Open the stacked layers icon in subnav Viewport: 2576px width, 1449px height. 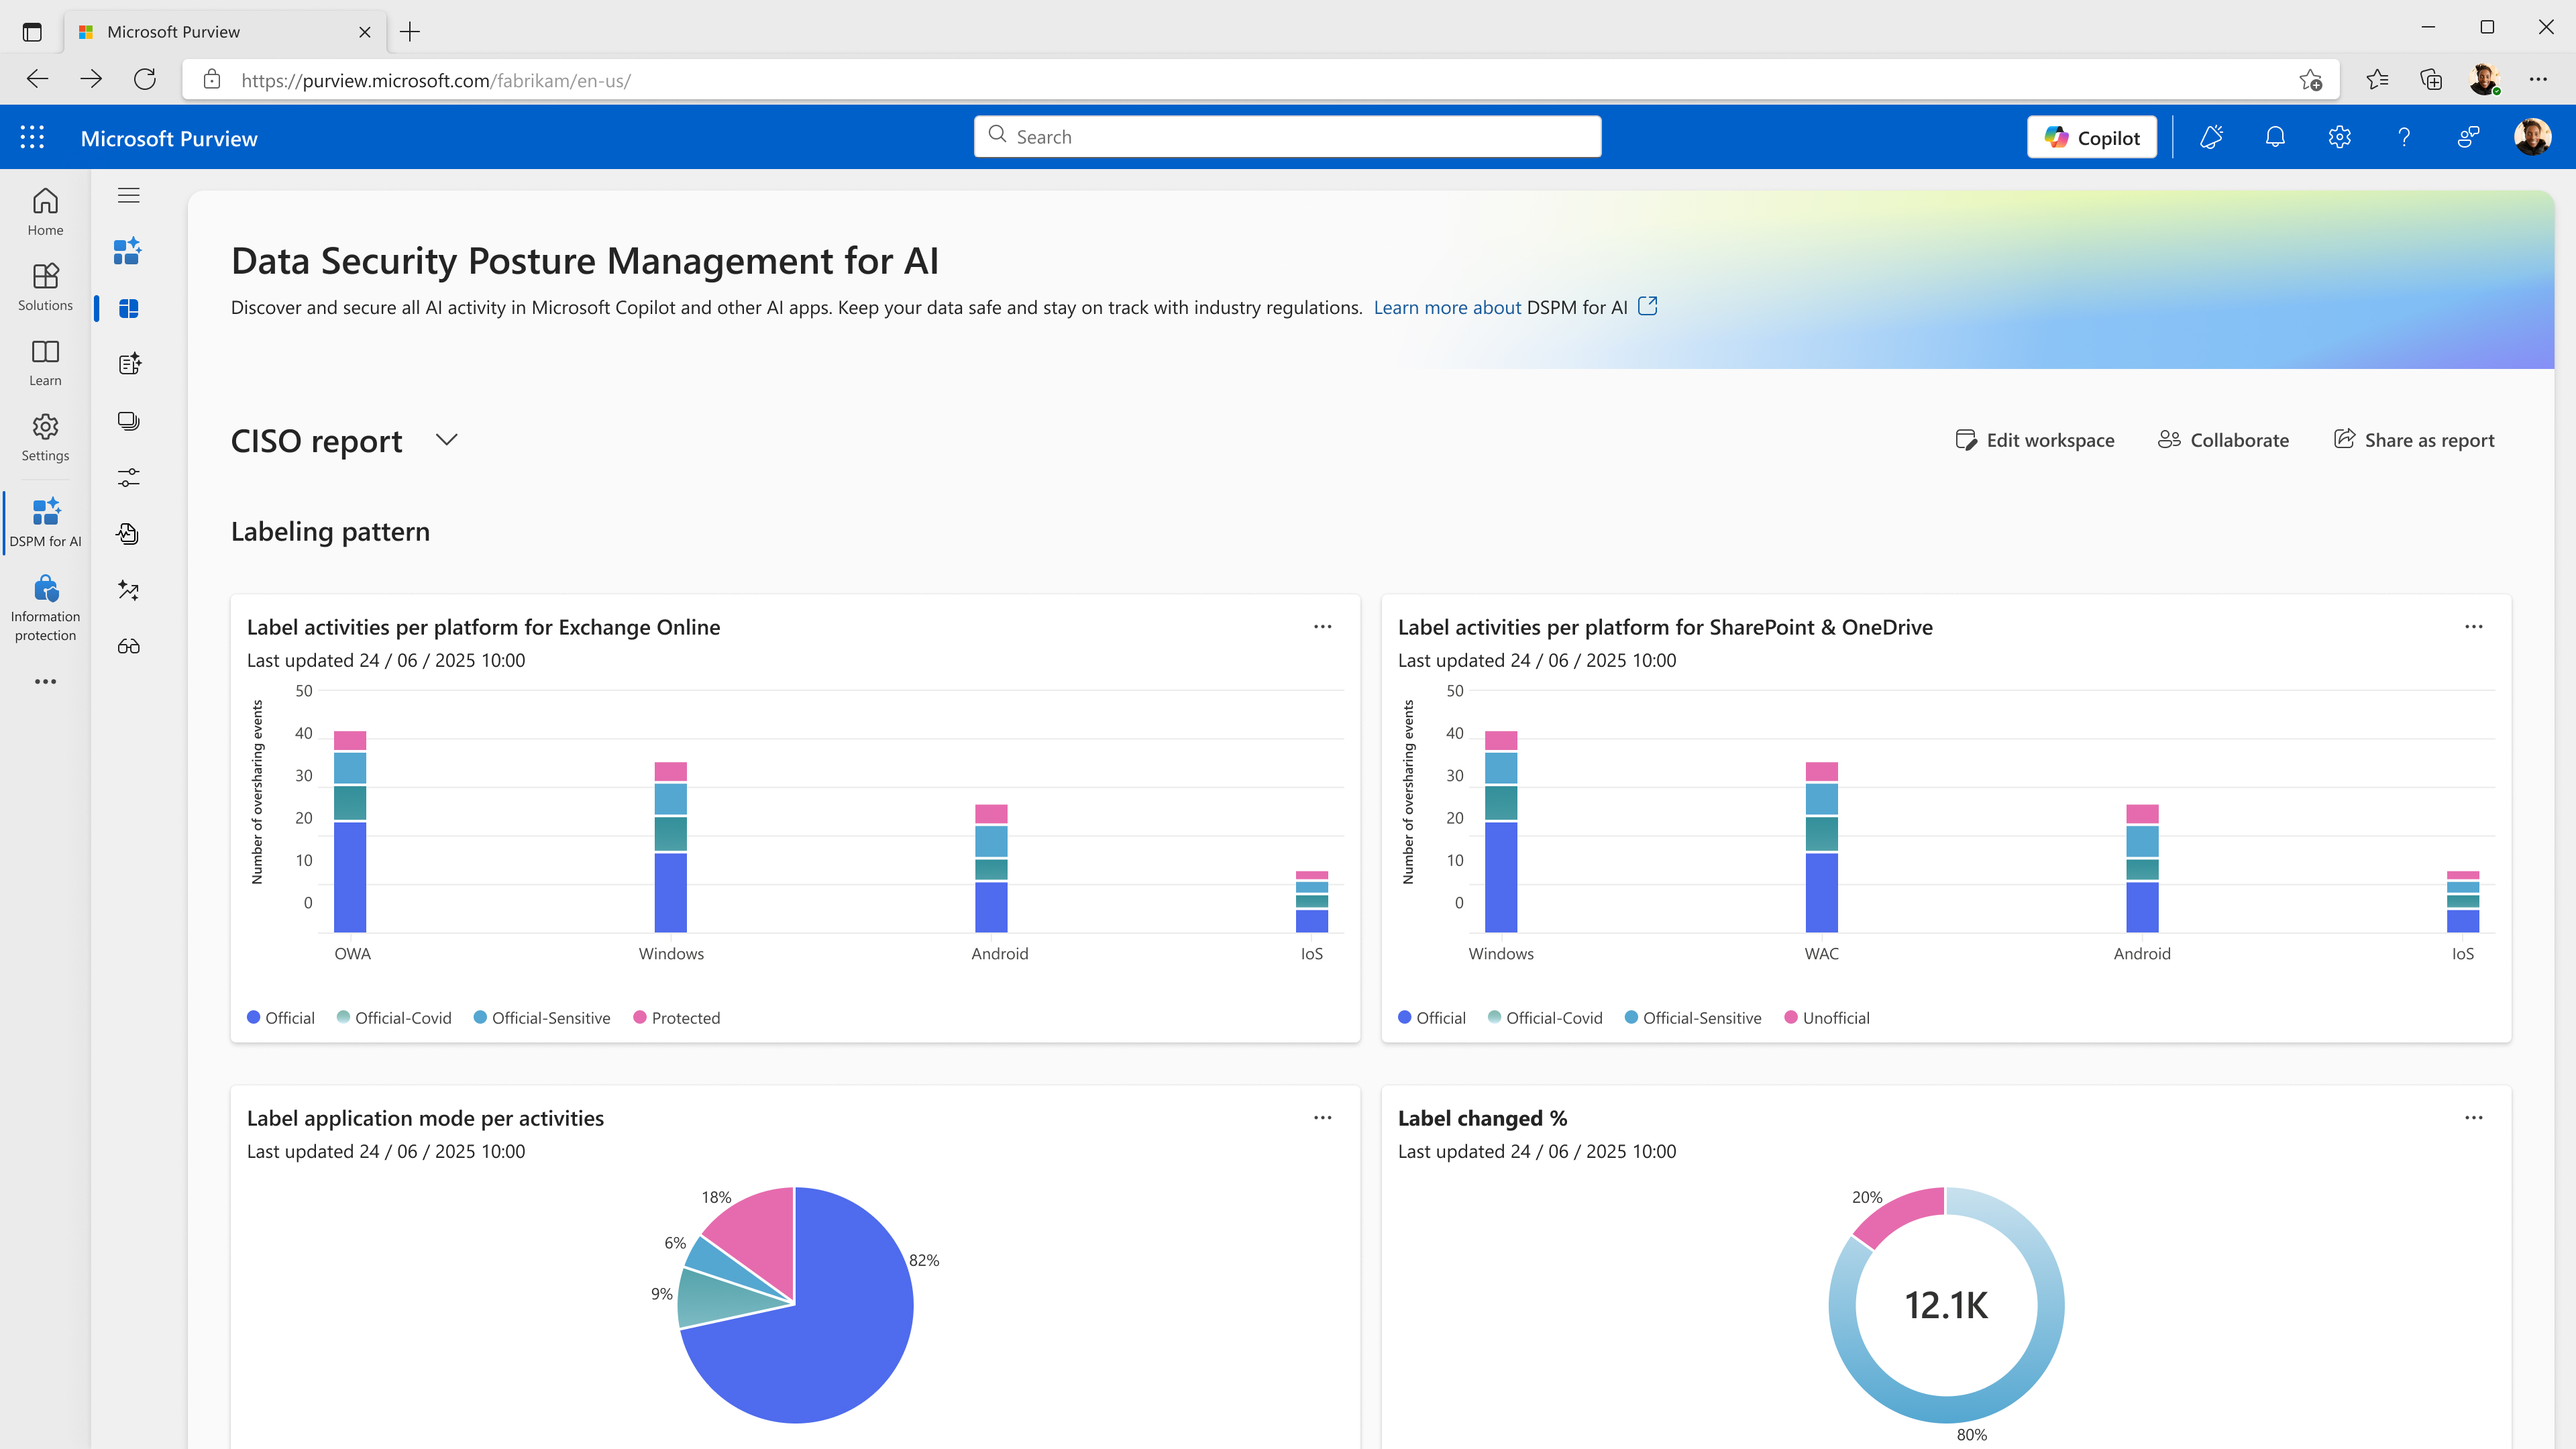point(128,421)
